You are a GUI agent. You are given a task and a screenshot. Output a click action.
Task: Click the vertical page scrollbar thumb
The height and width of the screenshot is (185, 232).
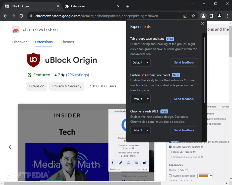click(230, 41)
